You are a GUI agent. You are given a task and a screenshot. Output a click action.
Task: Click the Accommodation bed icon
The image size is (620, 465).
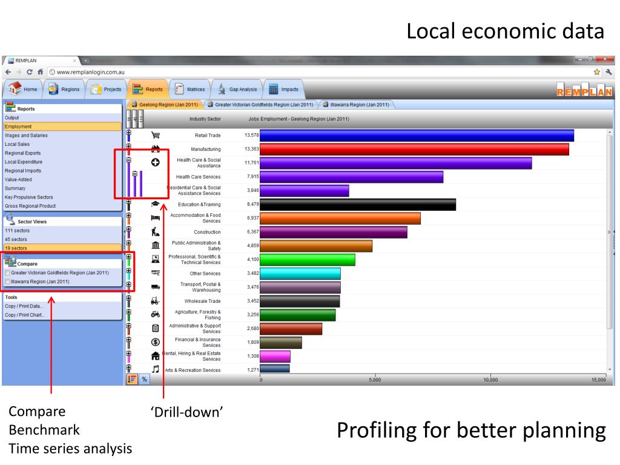pyautogui.click(x=156, y=218)
